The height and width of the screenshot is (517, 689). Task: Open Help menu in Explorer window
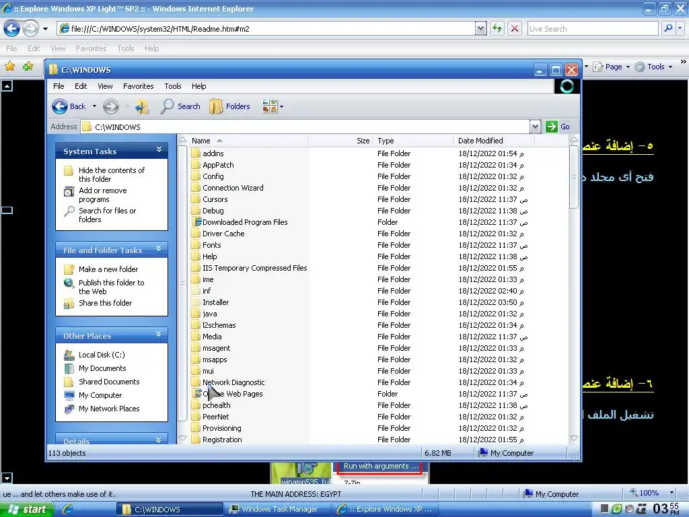tap(198, 86)
